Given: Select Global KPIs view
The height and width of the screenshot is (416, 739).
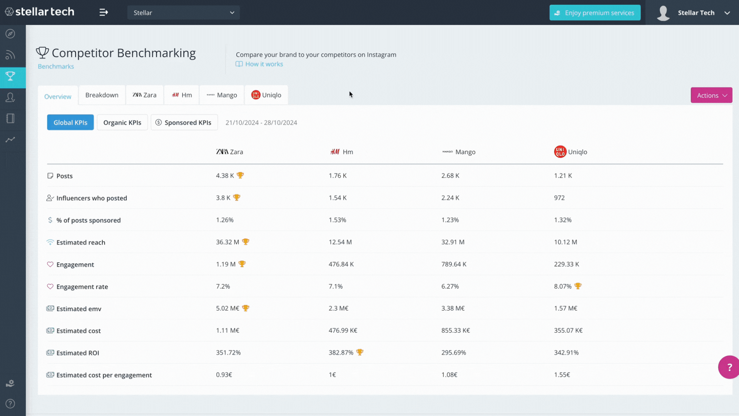Looking at the screenshot, I should (70, 122).
